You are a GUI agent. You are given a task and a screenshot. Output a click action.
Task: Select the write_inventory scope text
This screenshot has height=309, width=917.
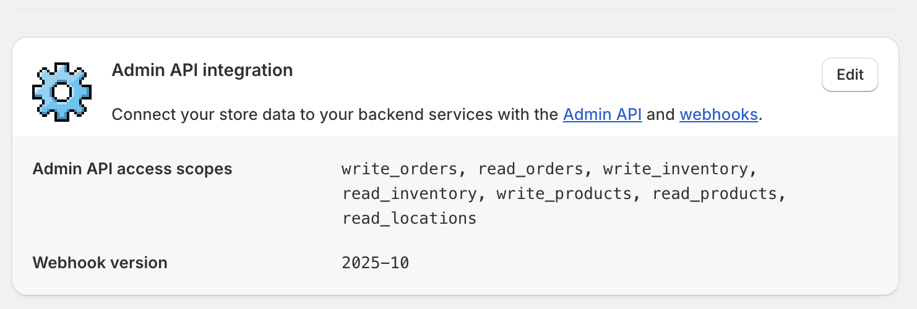click(x=676, y=169)
